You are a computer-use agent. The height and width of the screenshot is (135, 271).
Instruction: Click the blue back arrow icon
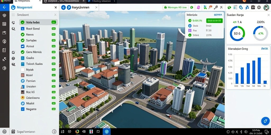tap(4, 7)
